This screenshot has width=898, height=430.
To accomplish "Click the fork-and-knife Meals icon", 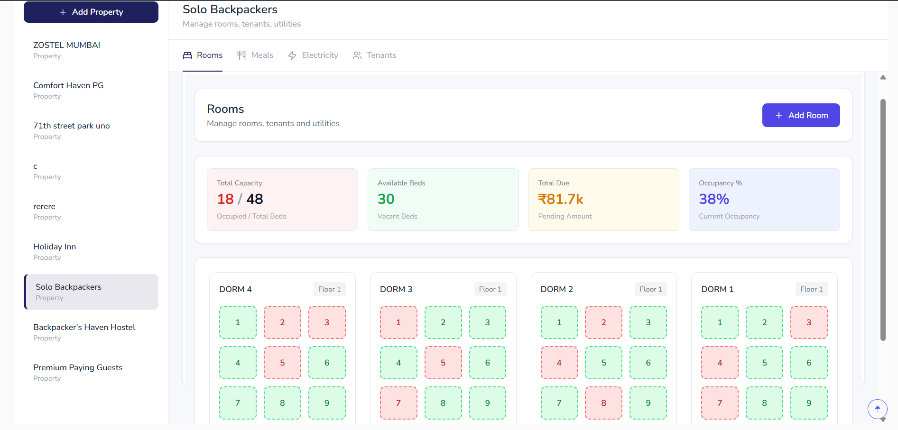I will [241, 55].
